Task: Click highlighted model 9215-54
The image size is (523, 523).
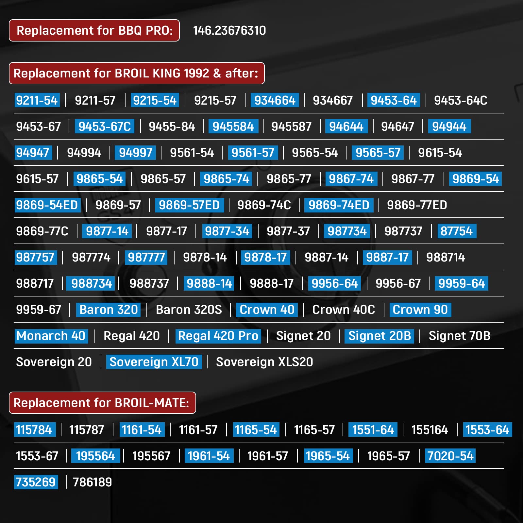Action: (155, 100)
